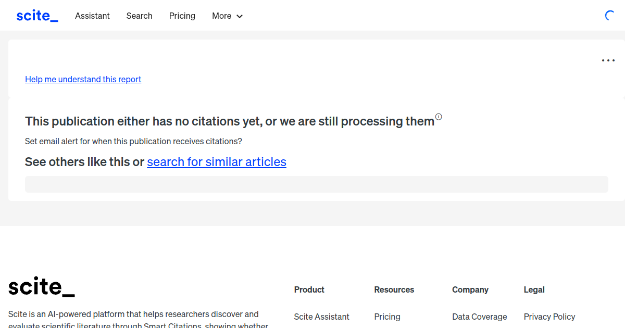Go to Search in the top navigation
Screen dimensions: 625x328
[x=139, y=16]
